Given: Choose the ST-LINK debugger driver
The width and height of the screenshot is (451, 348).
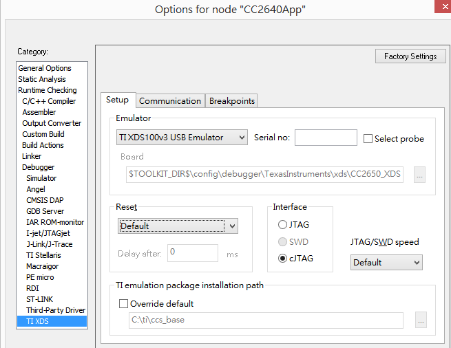Looking at the screenshot, I should pos(41,299).
